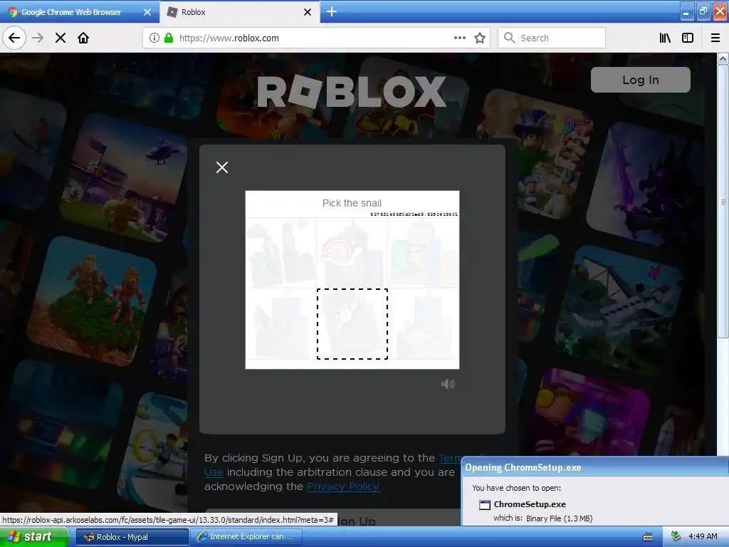Show site information for roblox.com
The width and height of the screenshot is (729, 547).
(x=154, y=38)
